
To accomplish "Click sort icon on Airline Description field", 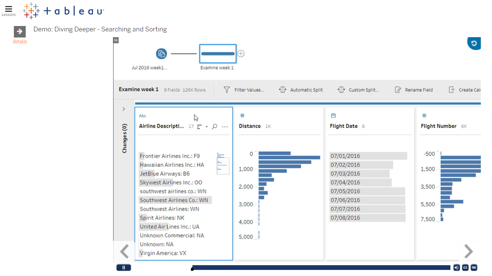I will (200, 127).
